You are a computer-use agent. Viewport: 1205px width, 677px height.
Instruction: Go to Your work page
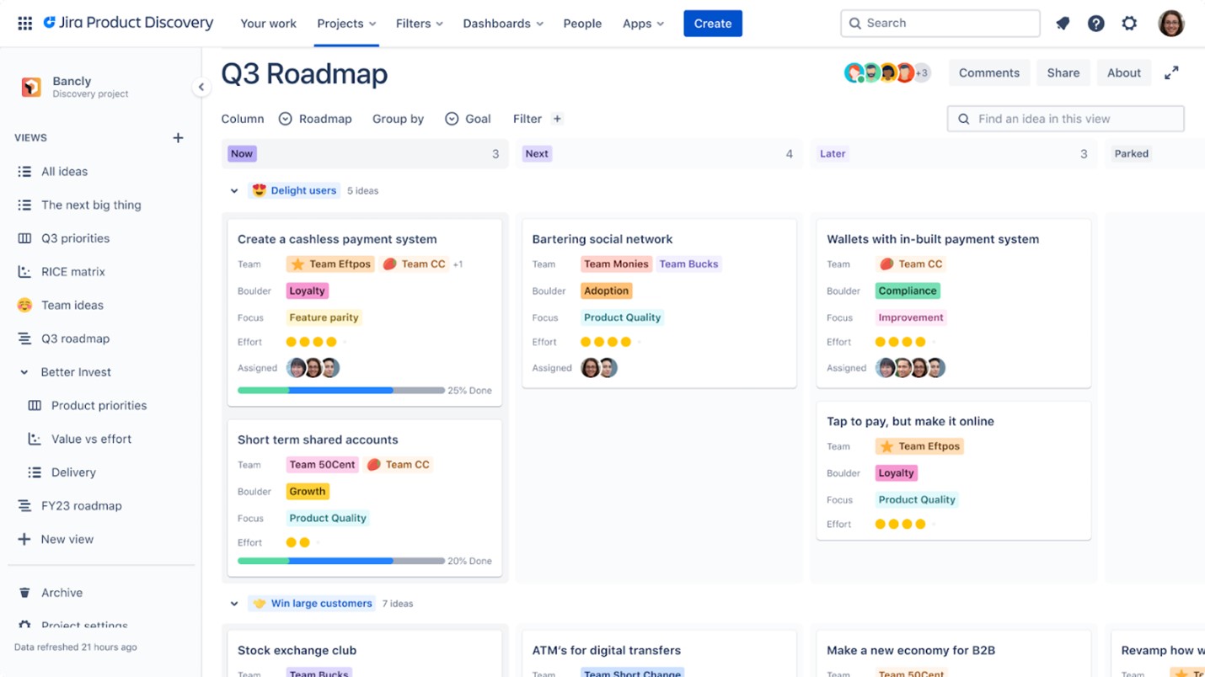(x=268, y=24)
